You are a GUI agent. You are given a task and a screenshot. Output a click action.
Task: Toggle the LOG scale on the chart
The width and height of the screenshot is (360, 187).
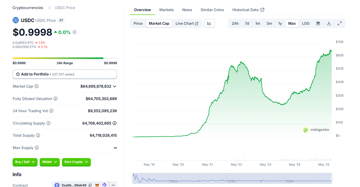point(306,23)
